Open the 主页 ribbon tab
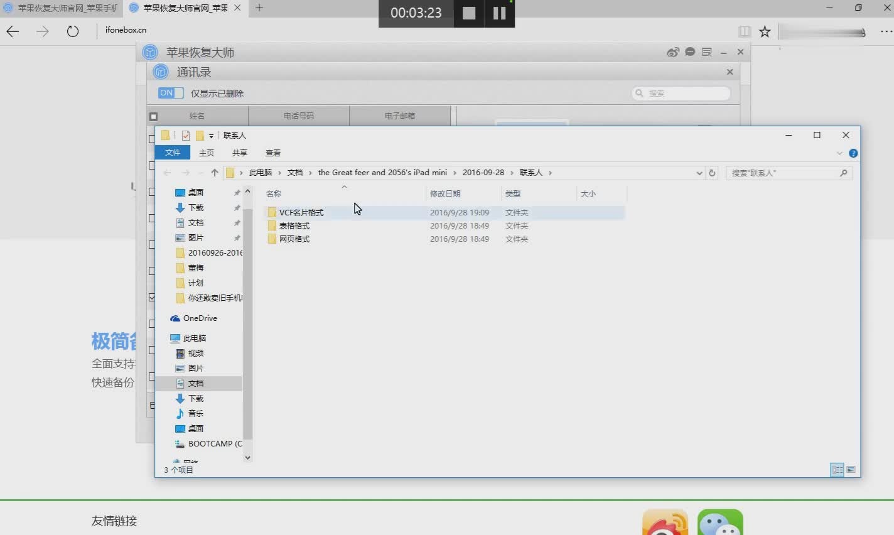Image resolution: width=894 pixels, height=535 pixels. click(207, 153)
